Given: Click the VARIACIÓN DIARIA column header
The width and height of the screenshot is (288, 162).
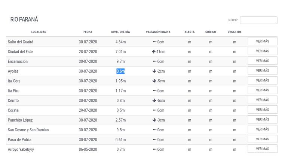Looking at the screenshot, I should pos(158,32).
